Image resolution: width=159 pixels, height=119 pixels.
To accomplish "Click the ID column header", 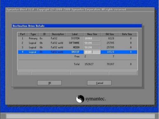I will tap(44, 34).
